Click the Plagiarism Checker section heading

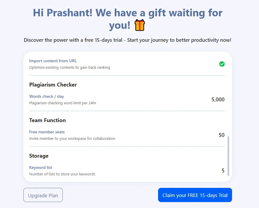pos(53,85)
